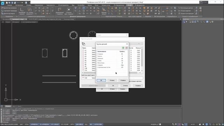Open Сортамент арматуры in the ribbon
This screenshot has width=224, height=126.
(x=9, y=11)
